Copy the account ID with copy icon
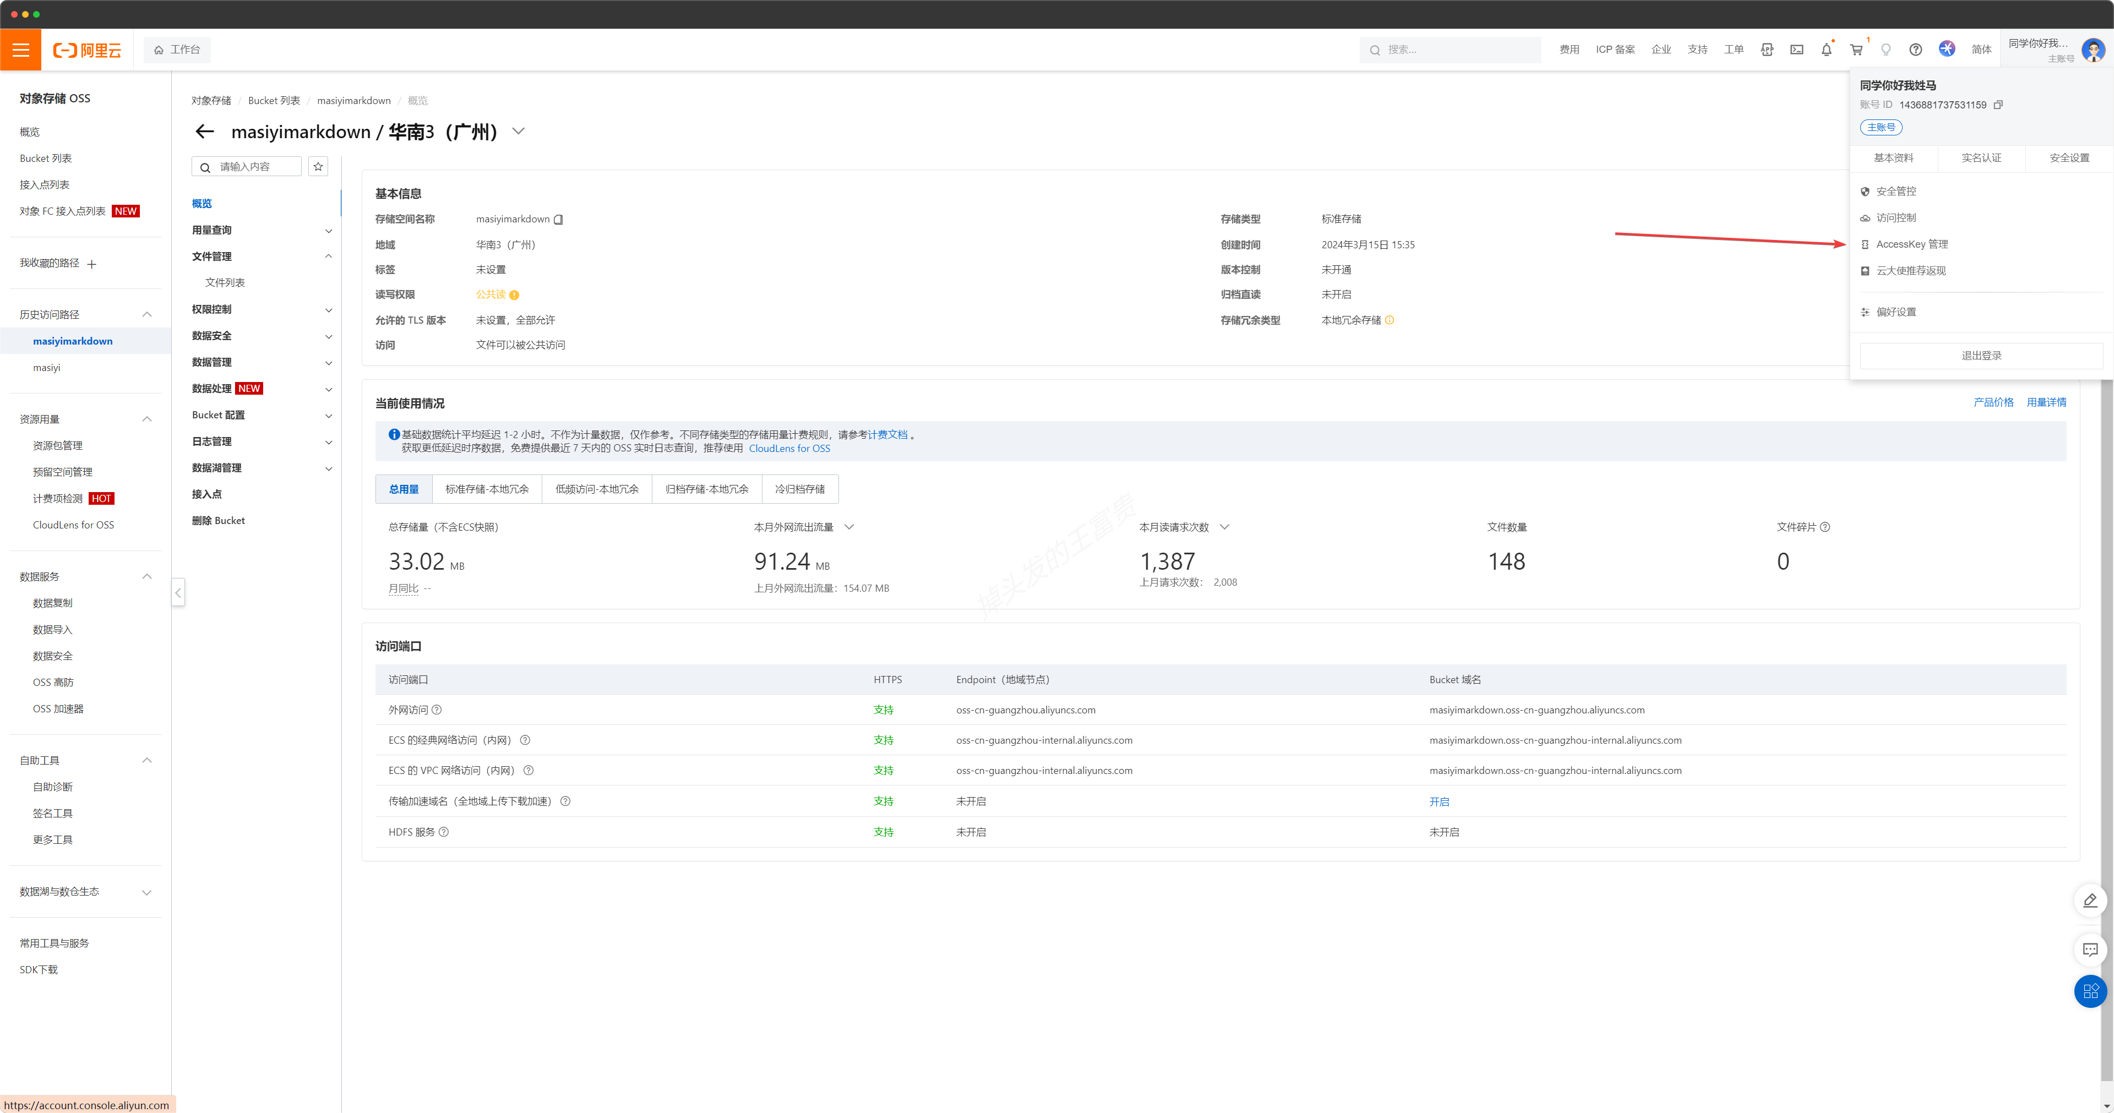 pyautogui.click(x=1998, y=105)
